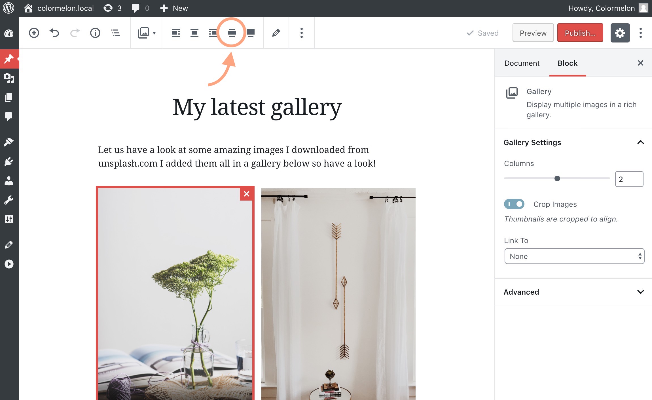Screen dimensions: 652x400
Task: Click the Publish button
Action: click(580, 33)
